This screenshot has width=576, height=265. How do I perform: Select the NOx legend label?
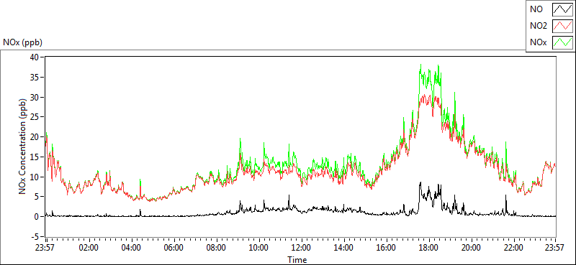point(538,43)
